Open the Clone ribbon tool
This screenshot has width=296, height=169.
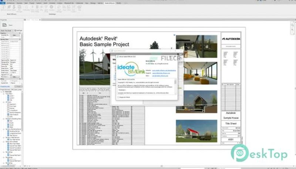[x=69, y=8]
